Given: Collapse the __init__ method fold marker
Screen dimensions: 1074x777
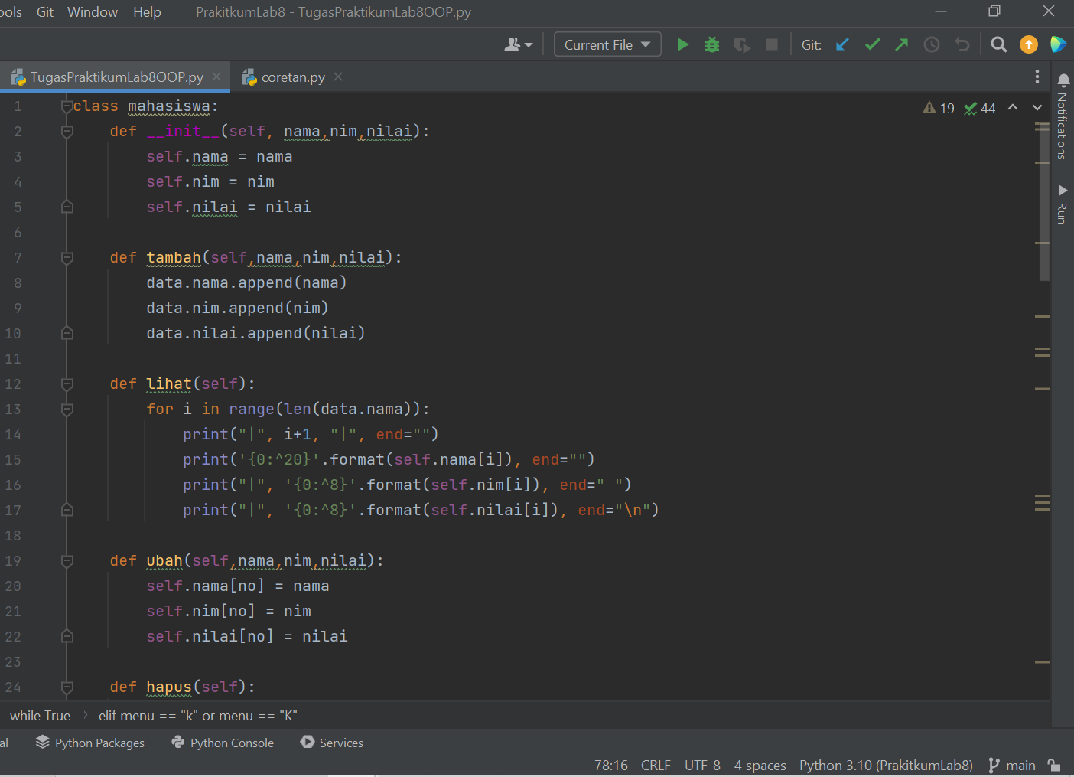Looking at the screenshot, I should tap(67, 132).
